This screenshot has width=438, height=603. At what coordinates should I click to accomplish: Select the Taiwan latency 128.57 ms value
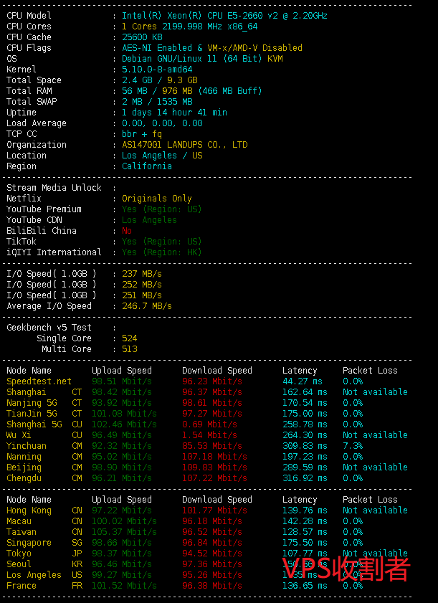click(304, 532)
